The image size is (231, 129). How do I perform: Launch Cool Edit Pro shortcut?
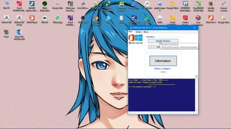pos(134,19)
